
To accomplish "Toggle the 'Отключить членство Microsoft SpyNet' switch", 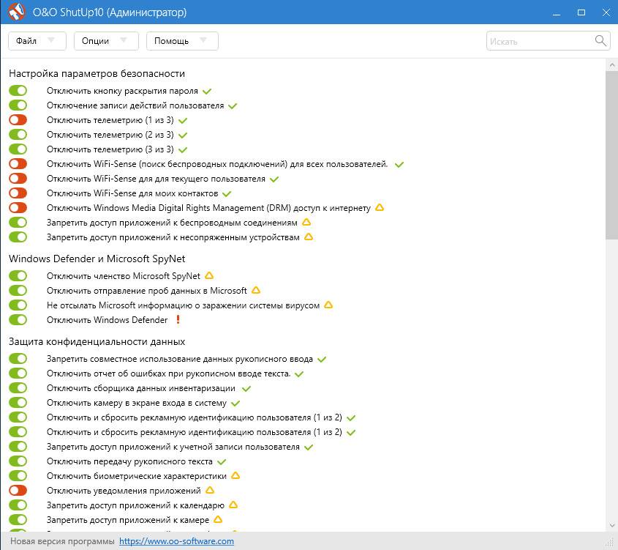I will [x=18, y=276].
